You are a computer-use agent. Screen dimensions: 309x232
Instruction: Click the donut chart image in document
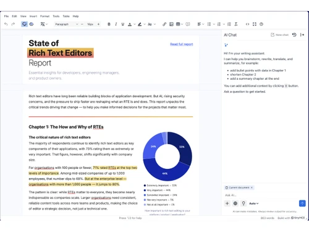(x=167, y=157)
